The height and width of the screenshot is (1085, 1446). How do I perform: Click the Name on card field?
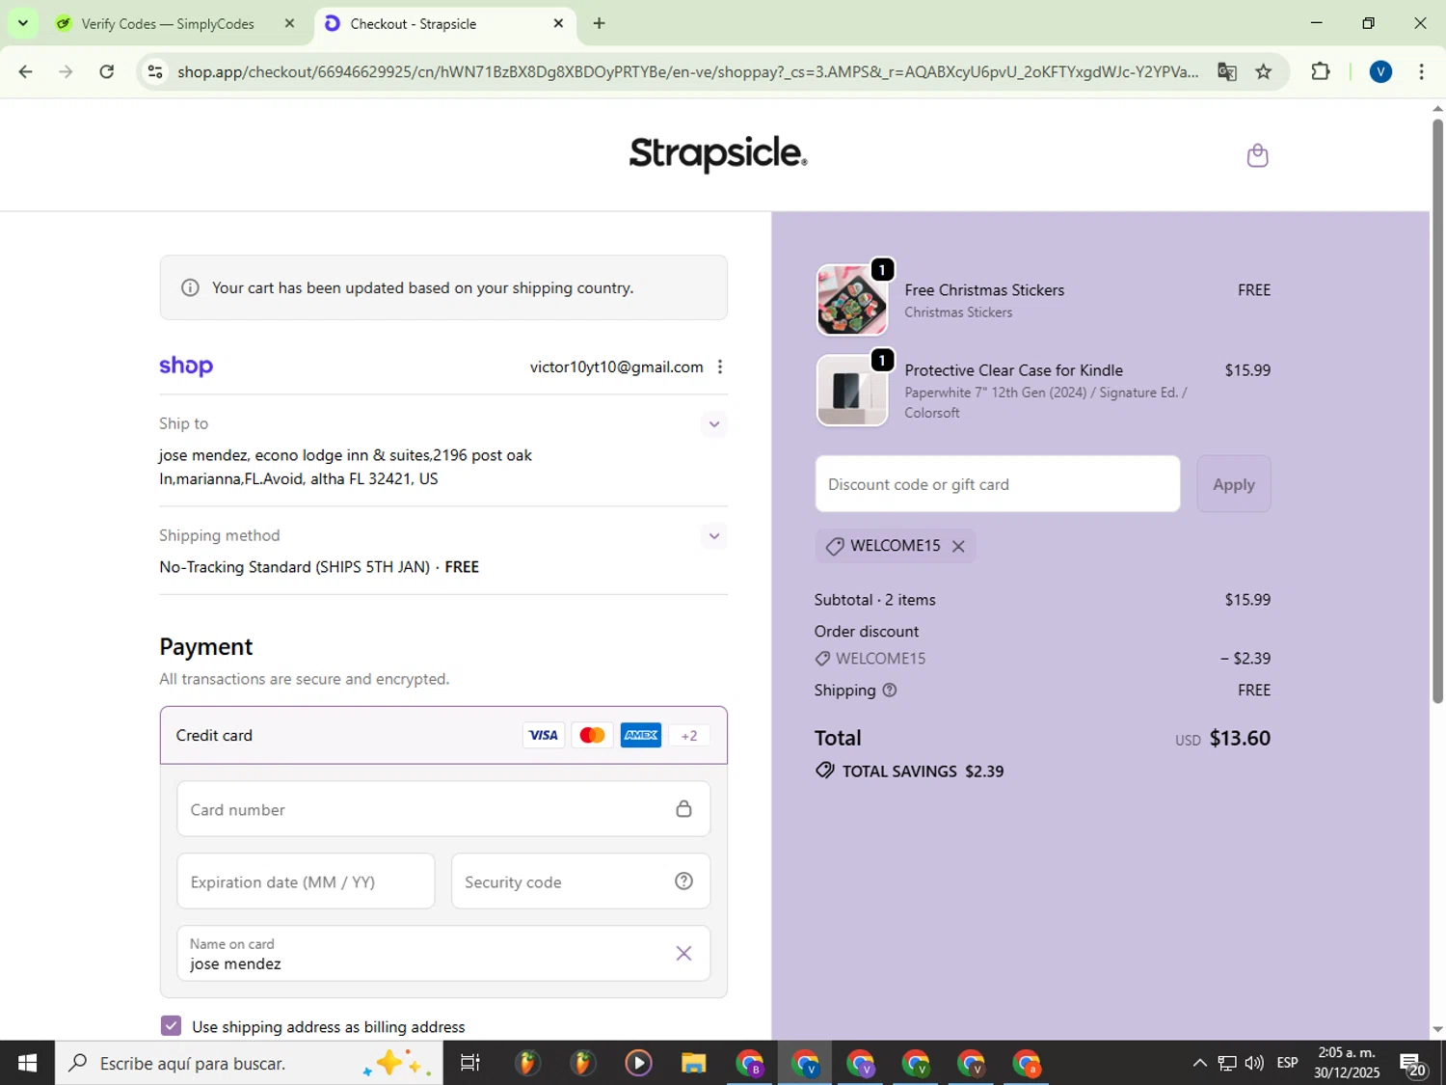(x=443, y=953)
